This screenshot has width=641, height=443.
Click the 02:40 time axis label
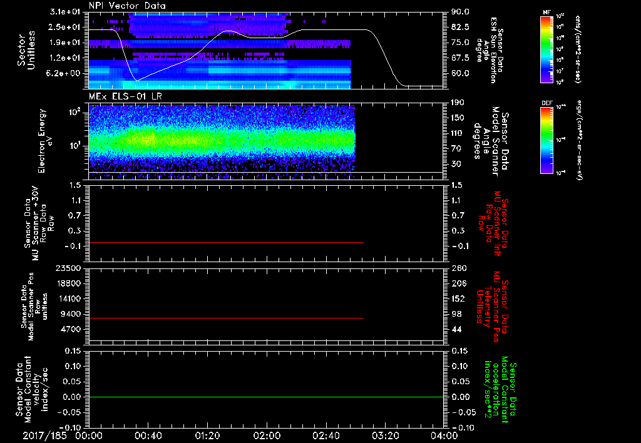(x=326, y=435)
